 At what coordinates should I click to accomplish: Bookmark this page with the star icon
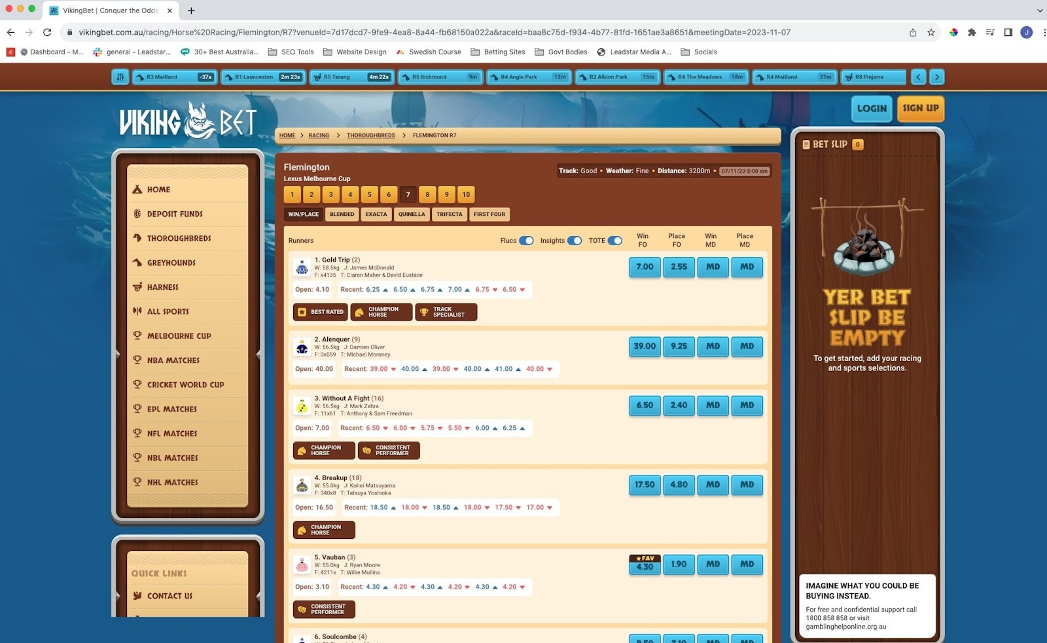click(931, 32)
